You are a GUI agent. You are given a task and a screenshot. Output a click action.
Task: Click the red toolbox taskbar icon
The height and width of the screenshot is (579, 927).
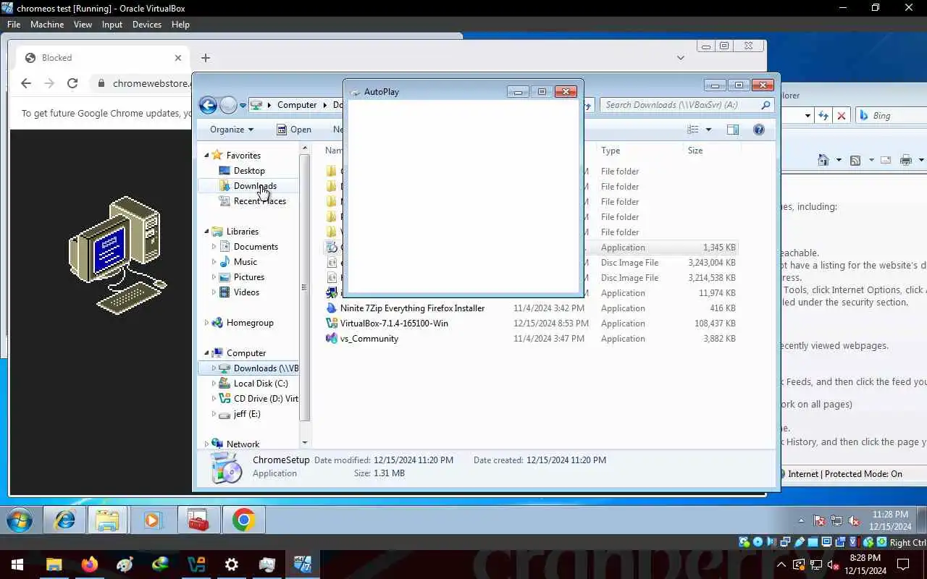click(x=198, y=520)
